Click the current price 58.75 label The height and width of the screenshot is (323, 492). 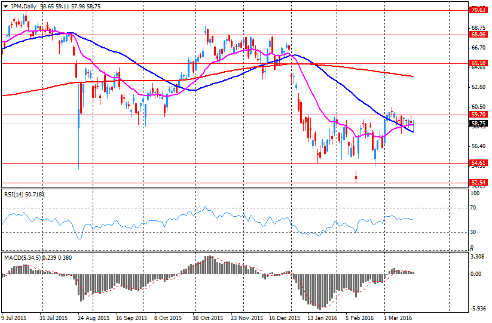point(478,124)
